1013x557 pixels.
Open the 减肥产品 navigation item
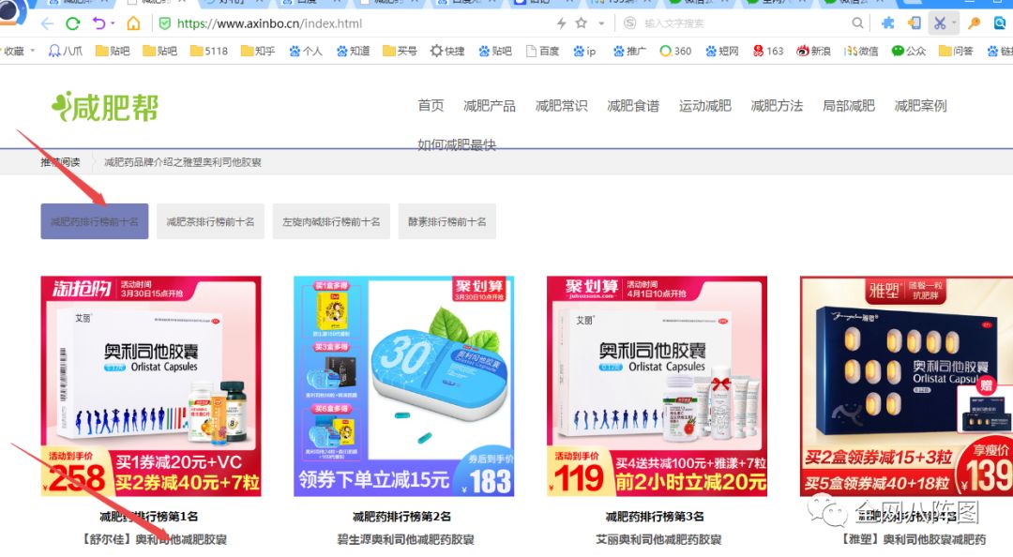[x=489, y=106]
